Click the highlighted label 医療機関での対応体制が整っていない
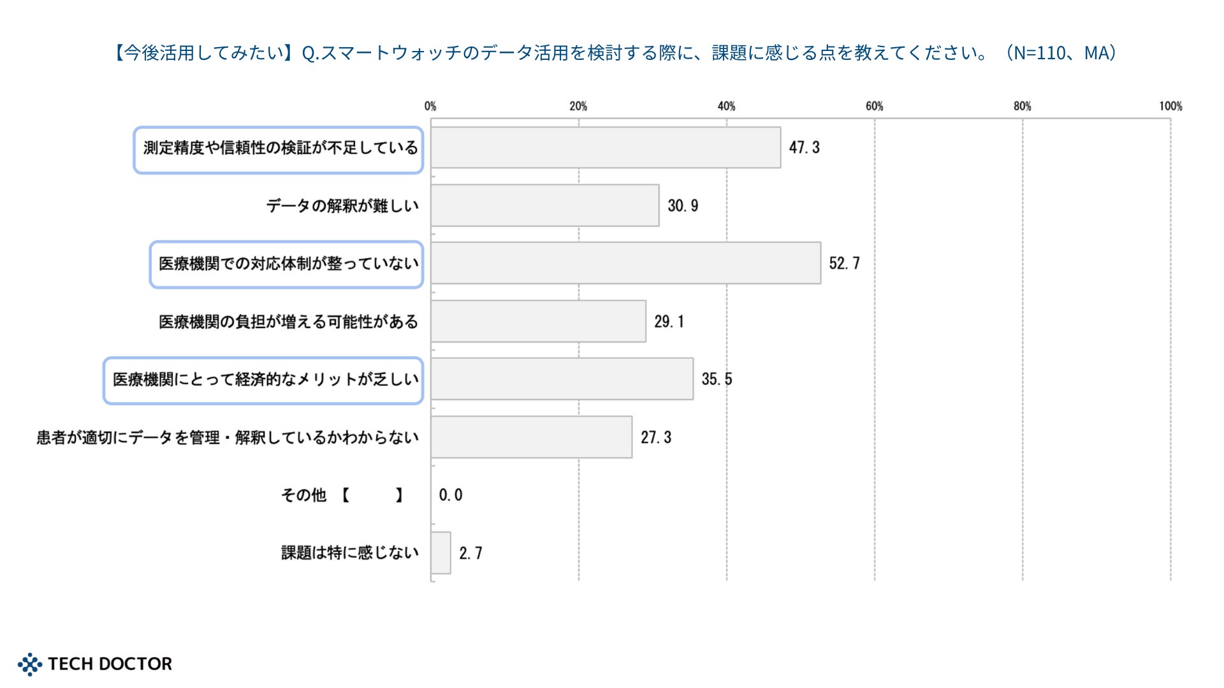 [x=288, y=264]
